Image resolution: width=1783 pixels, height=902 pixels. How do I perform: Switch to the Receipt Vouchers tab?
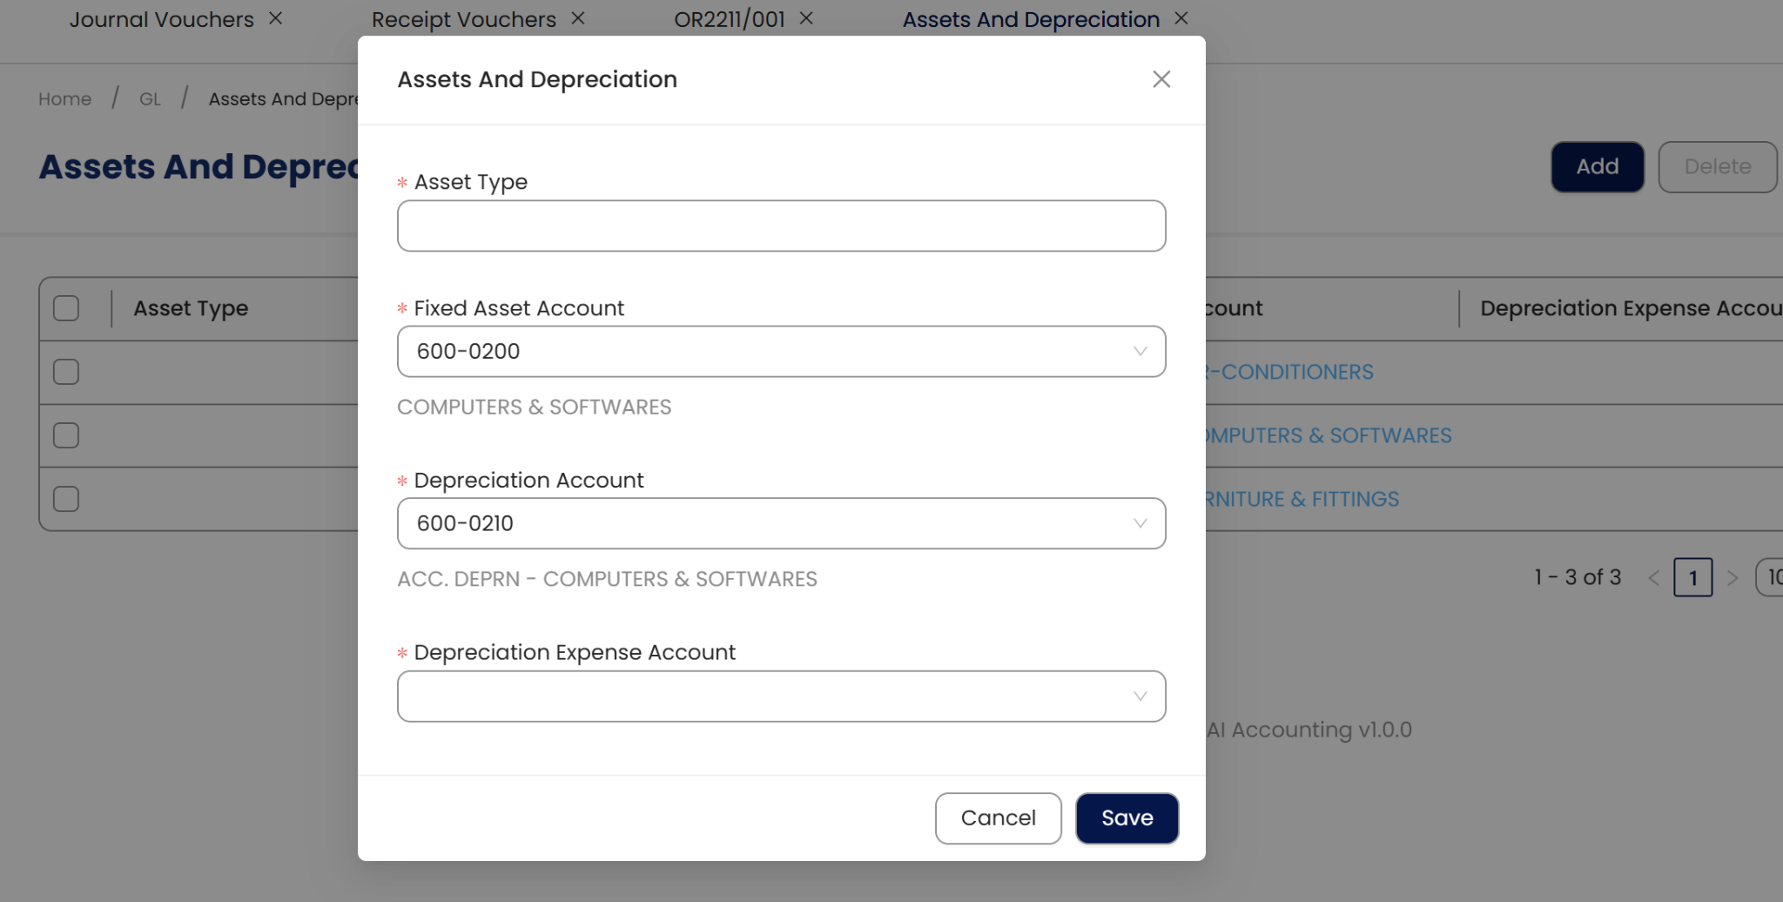(463, 19)
